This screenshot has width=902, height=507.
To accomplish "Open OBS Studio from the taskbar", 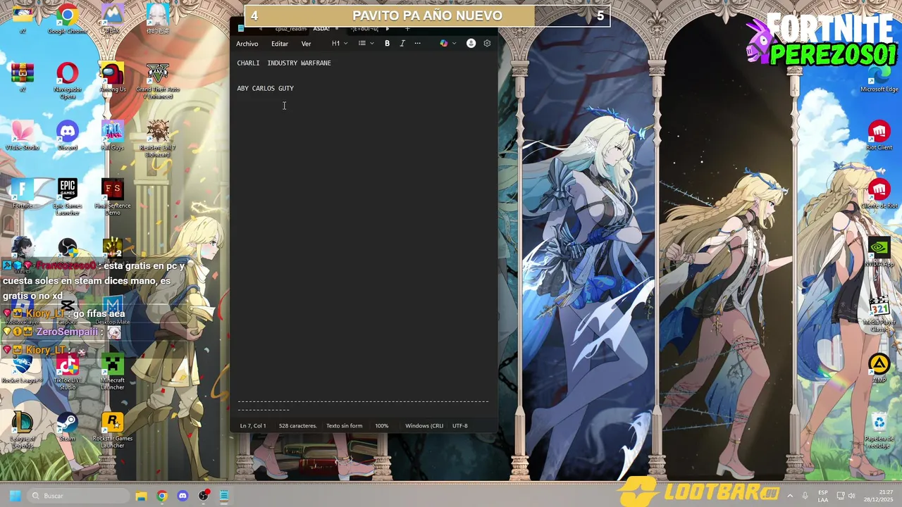I will [204, 496].
